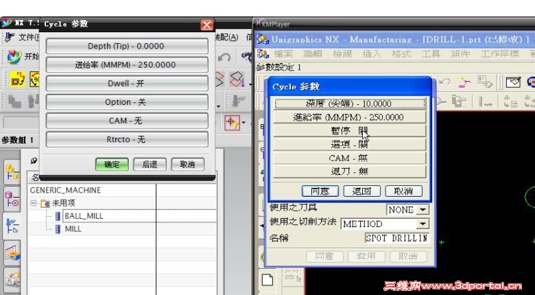Click the undo arrow in Unigraphics NX toolbar

click(444, 82)
